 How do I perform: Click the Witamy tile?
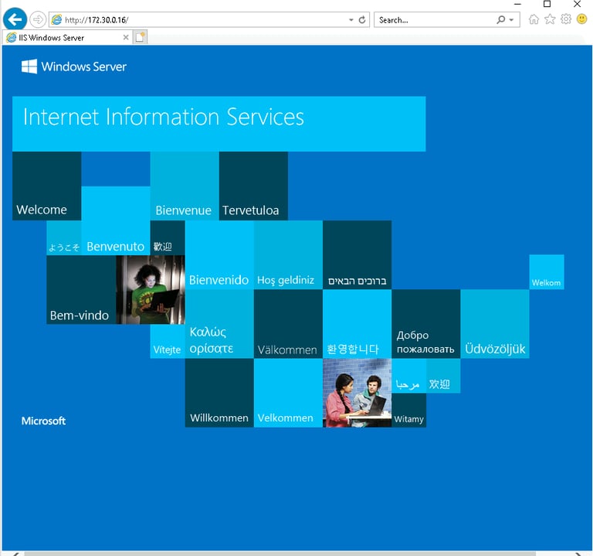[408, 410]
